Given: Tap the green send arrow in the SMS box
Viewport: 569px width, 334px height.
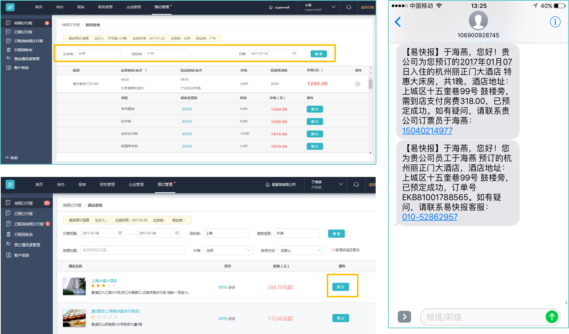Looking at the screenshot, I should 552,317.
